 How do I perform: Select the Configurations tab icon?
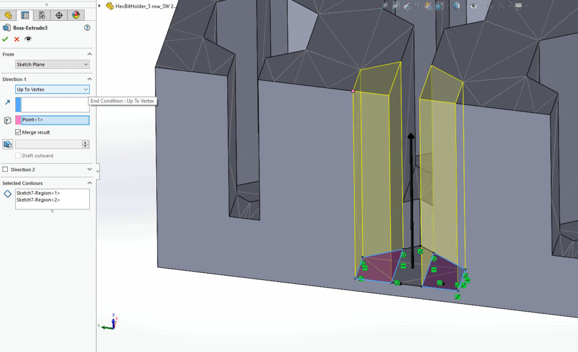click(42, 15)
